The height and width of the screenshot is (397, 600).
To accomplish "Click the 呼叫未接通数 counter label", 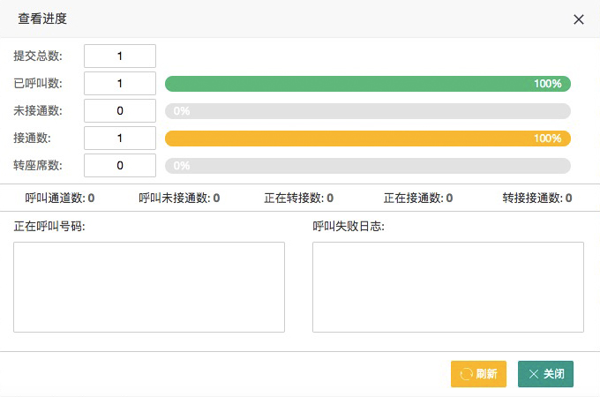I will click(x=179, y=198).
